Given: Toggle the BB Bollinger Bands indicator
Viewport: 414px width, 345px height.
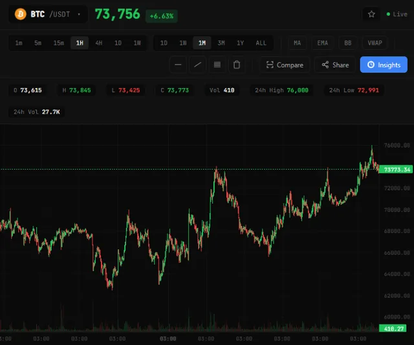Looking at the screenshot, I should pyautogui.click(x=348, y=43).
